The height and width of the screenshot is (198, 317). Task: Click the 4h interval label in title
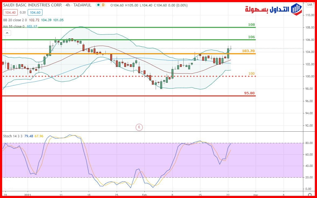coord(68,5)
